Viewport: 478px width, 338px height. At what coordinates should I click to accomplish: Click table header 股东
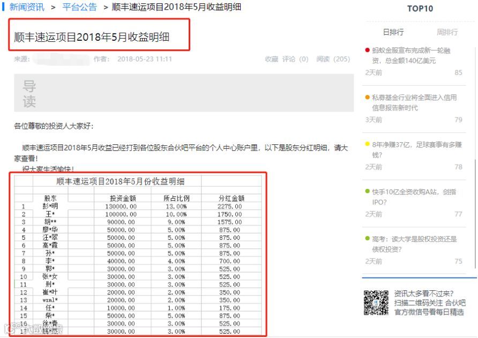tap(50, 198)
